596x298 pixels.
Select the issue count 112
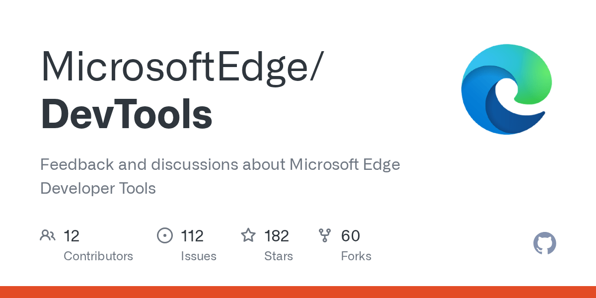pos(192,236)
